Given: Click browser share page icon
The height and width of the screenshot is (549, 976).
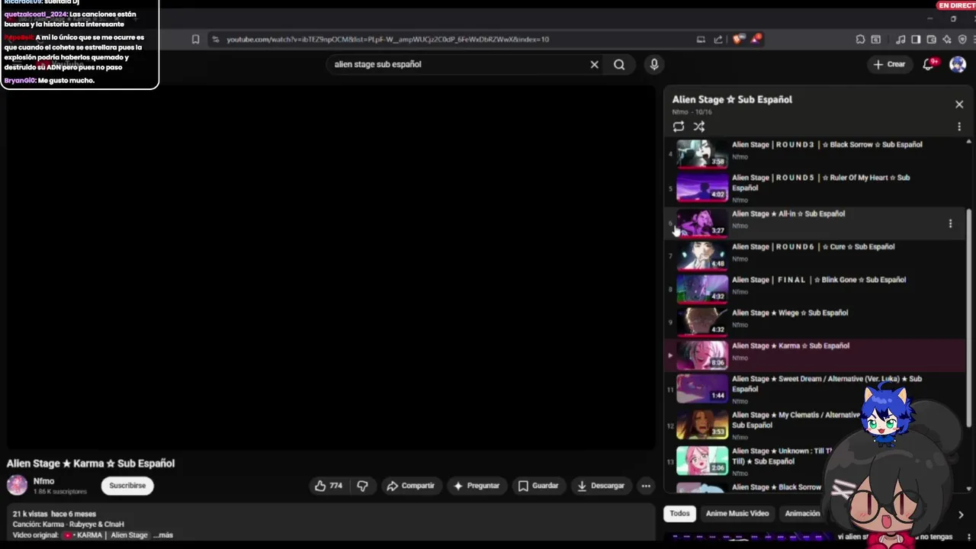Looking at the screenshot, I should tap(718, 39).
